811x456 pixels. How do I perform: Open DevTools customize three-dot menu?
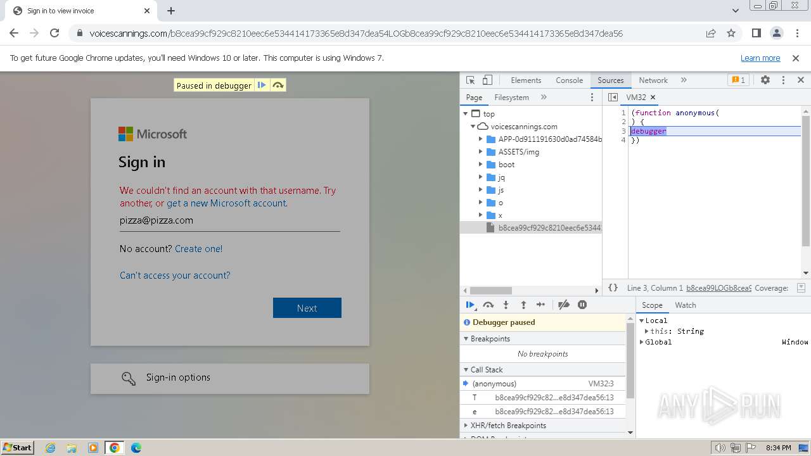tap(783, 80)
